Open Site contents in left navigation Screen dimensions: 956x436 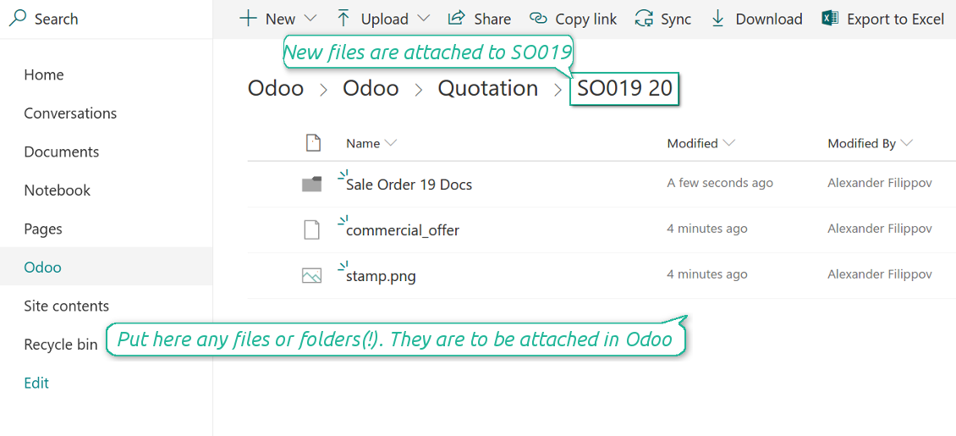click(66, 306)
